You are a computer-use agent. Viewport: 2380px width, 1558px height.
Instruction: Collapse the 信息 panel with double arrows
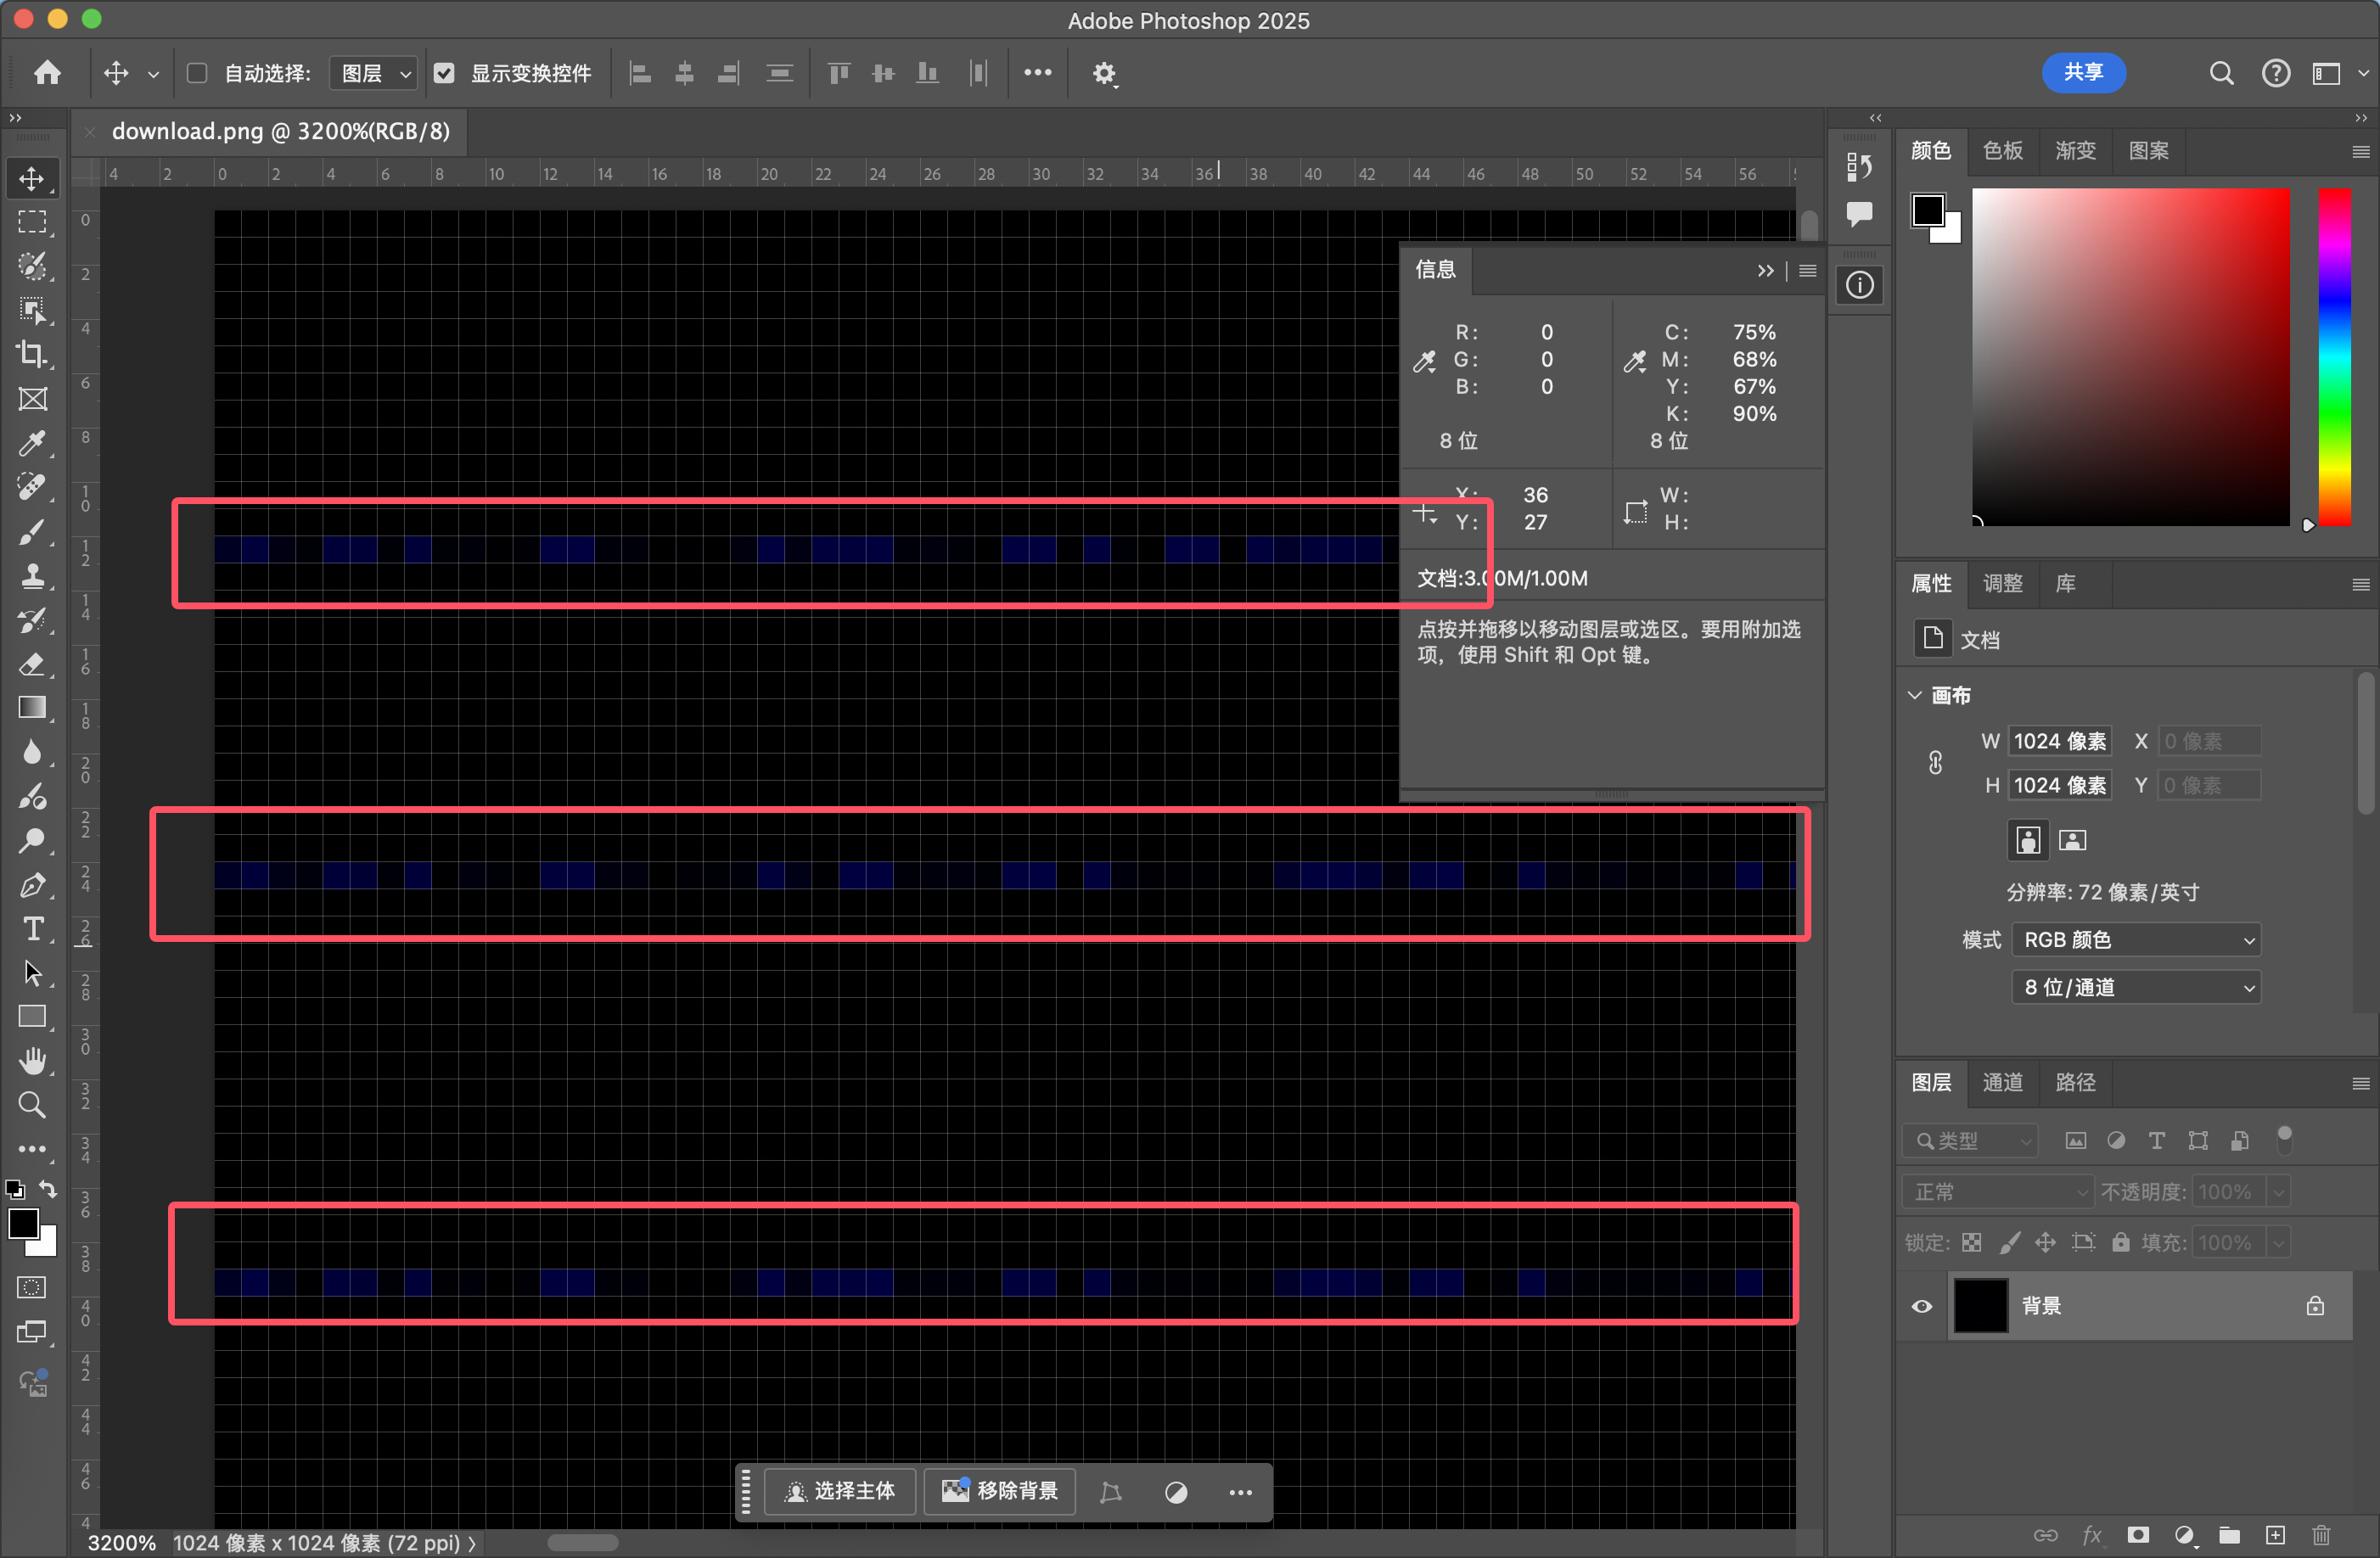click(x=1765, y=271)
